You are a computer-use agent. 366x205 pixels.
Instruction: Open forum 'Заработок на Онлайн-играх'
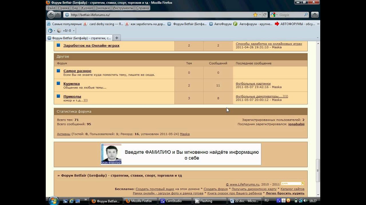click(91, 46)
